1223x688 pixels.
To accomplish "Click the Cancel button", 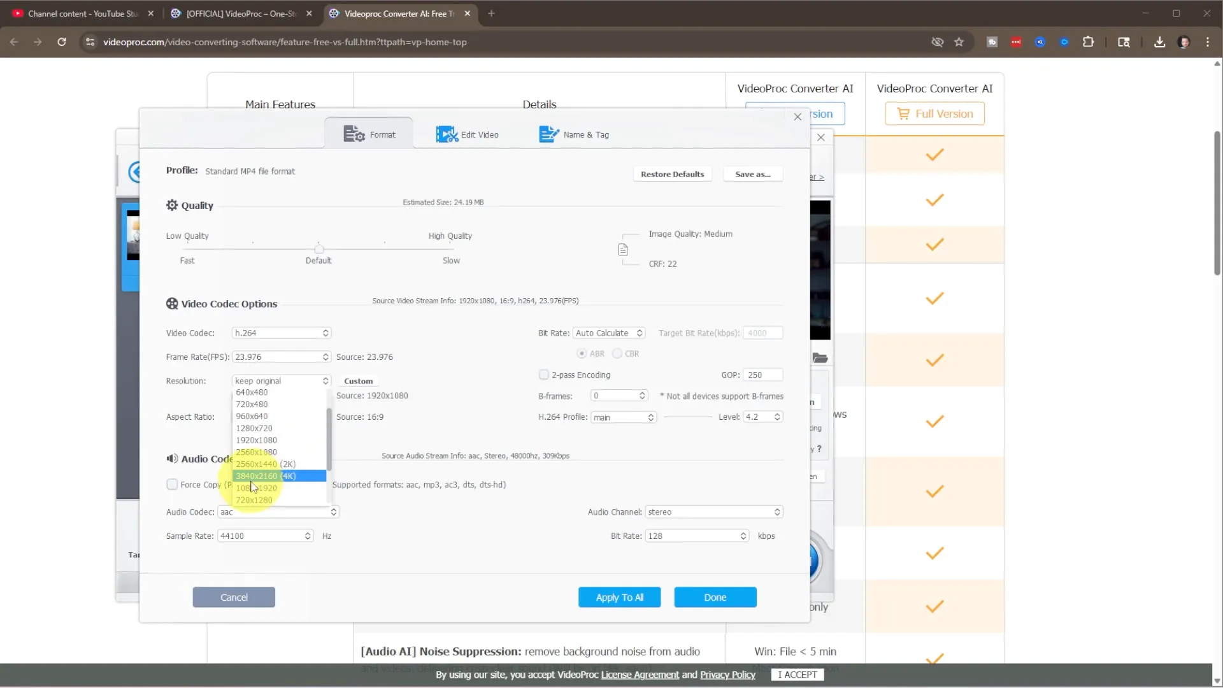I will click(234, 598).
